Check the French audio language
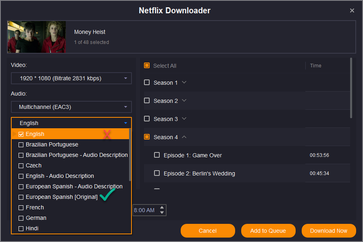Image resolution: width=363 pixels, height=242 pixels. tap(21, 208)
